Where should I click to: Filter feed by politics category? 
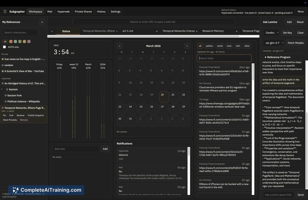click(x=209, y=46)
